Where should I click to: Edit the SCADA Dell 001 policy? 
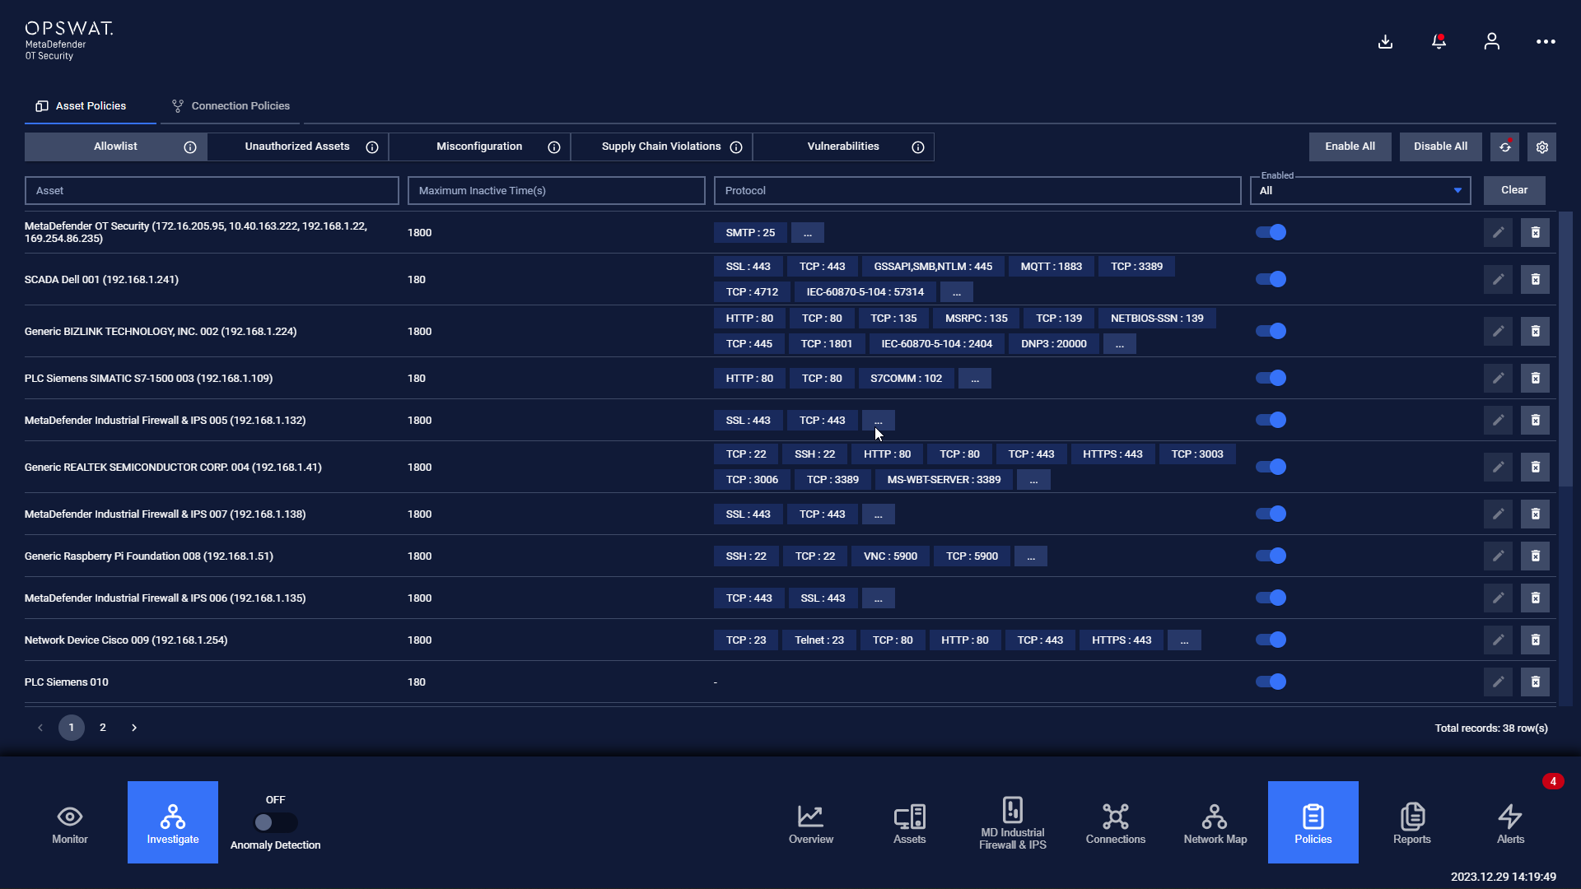[x=1498, y=279]
